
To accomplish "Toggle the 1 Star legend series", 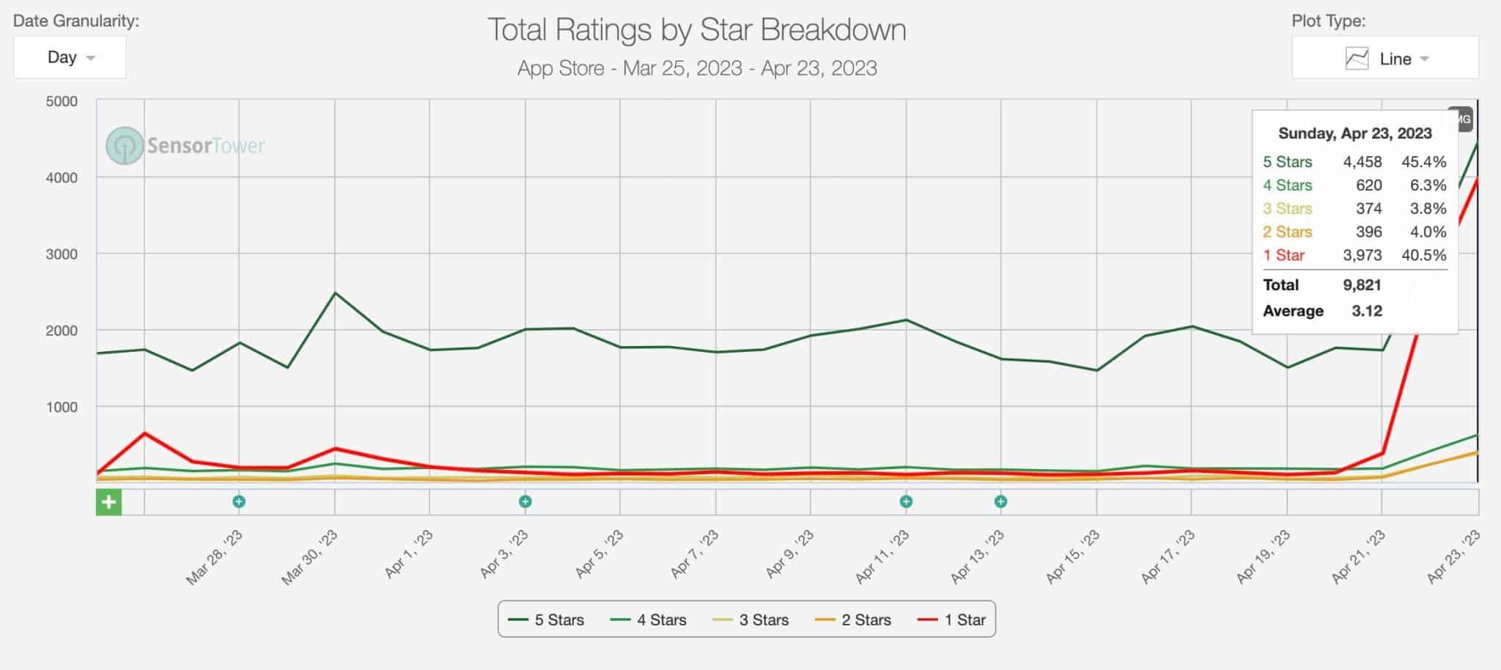I will 951,620.
